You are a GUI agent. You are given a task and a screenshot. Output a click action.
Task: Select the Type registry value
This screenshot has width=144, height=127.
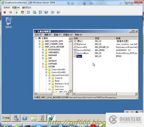coord(79,56)
